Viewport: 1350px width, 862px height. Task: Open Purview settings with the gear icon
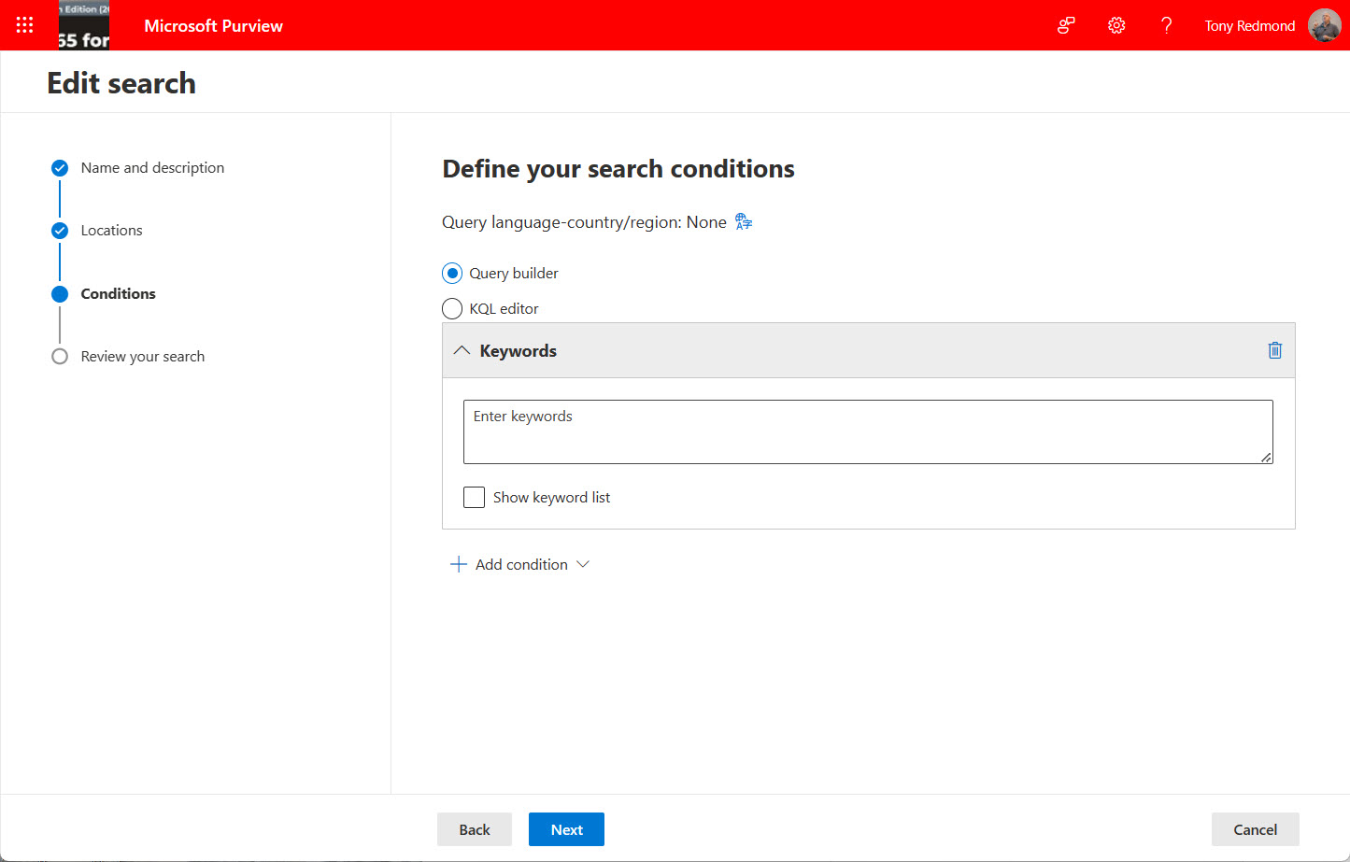coord(1116,25)
